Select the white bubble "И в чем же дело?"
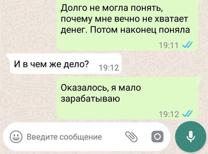Screen dimensions: 208x154 [64, 64]
